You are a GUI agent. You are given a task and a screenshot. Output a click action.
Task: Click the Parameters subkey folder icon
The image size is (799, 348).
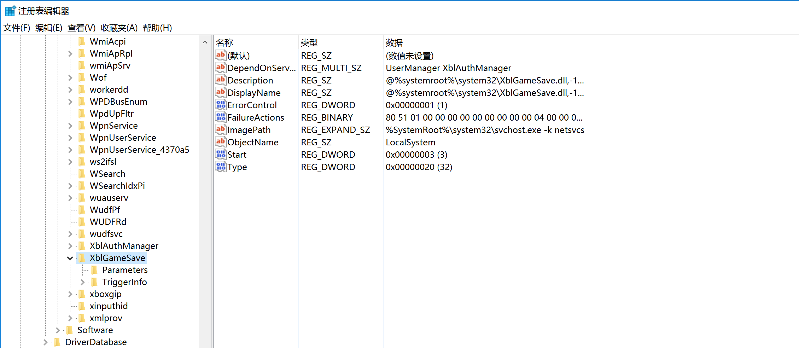pyautogui.click(x=94, y=270)
